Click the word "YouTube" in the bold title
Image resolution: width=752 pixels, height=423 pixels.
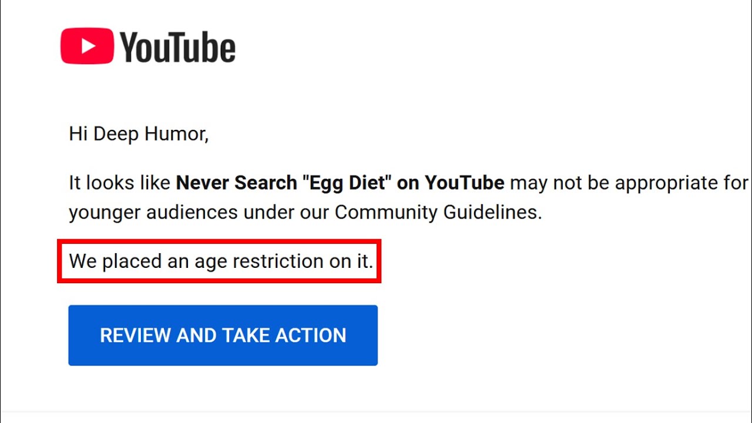[x=464, y=183]
